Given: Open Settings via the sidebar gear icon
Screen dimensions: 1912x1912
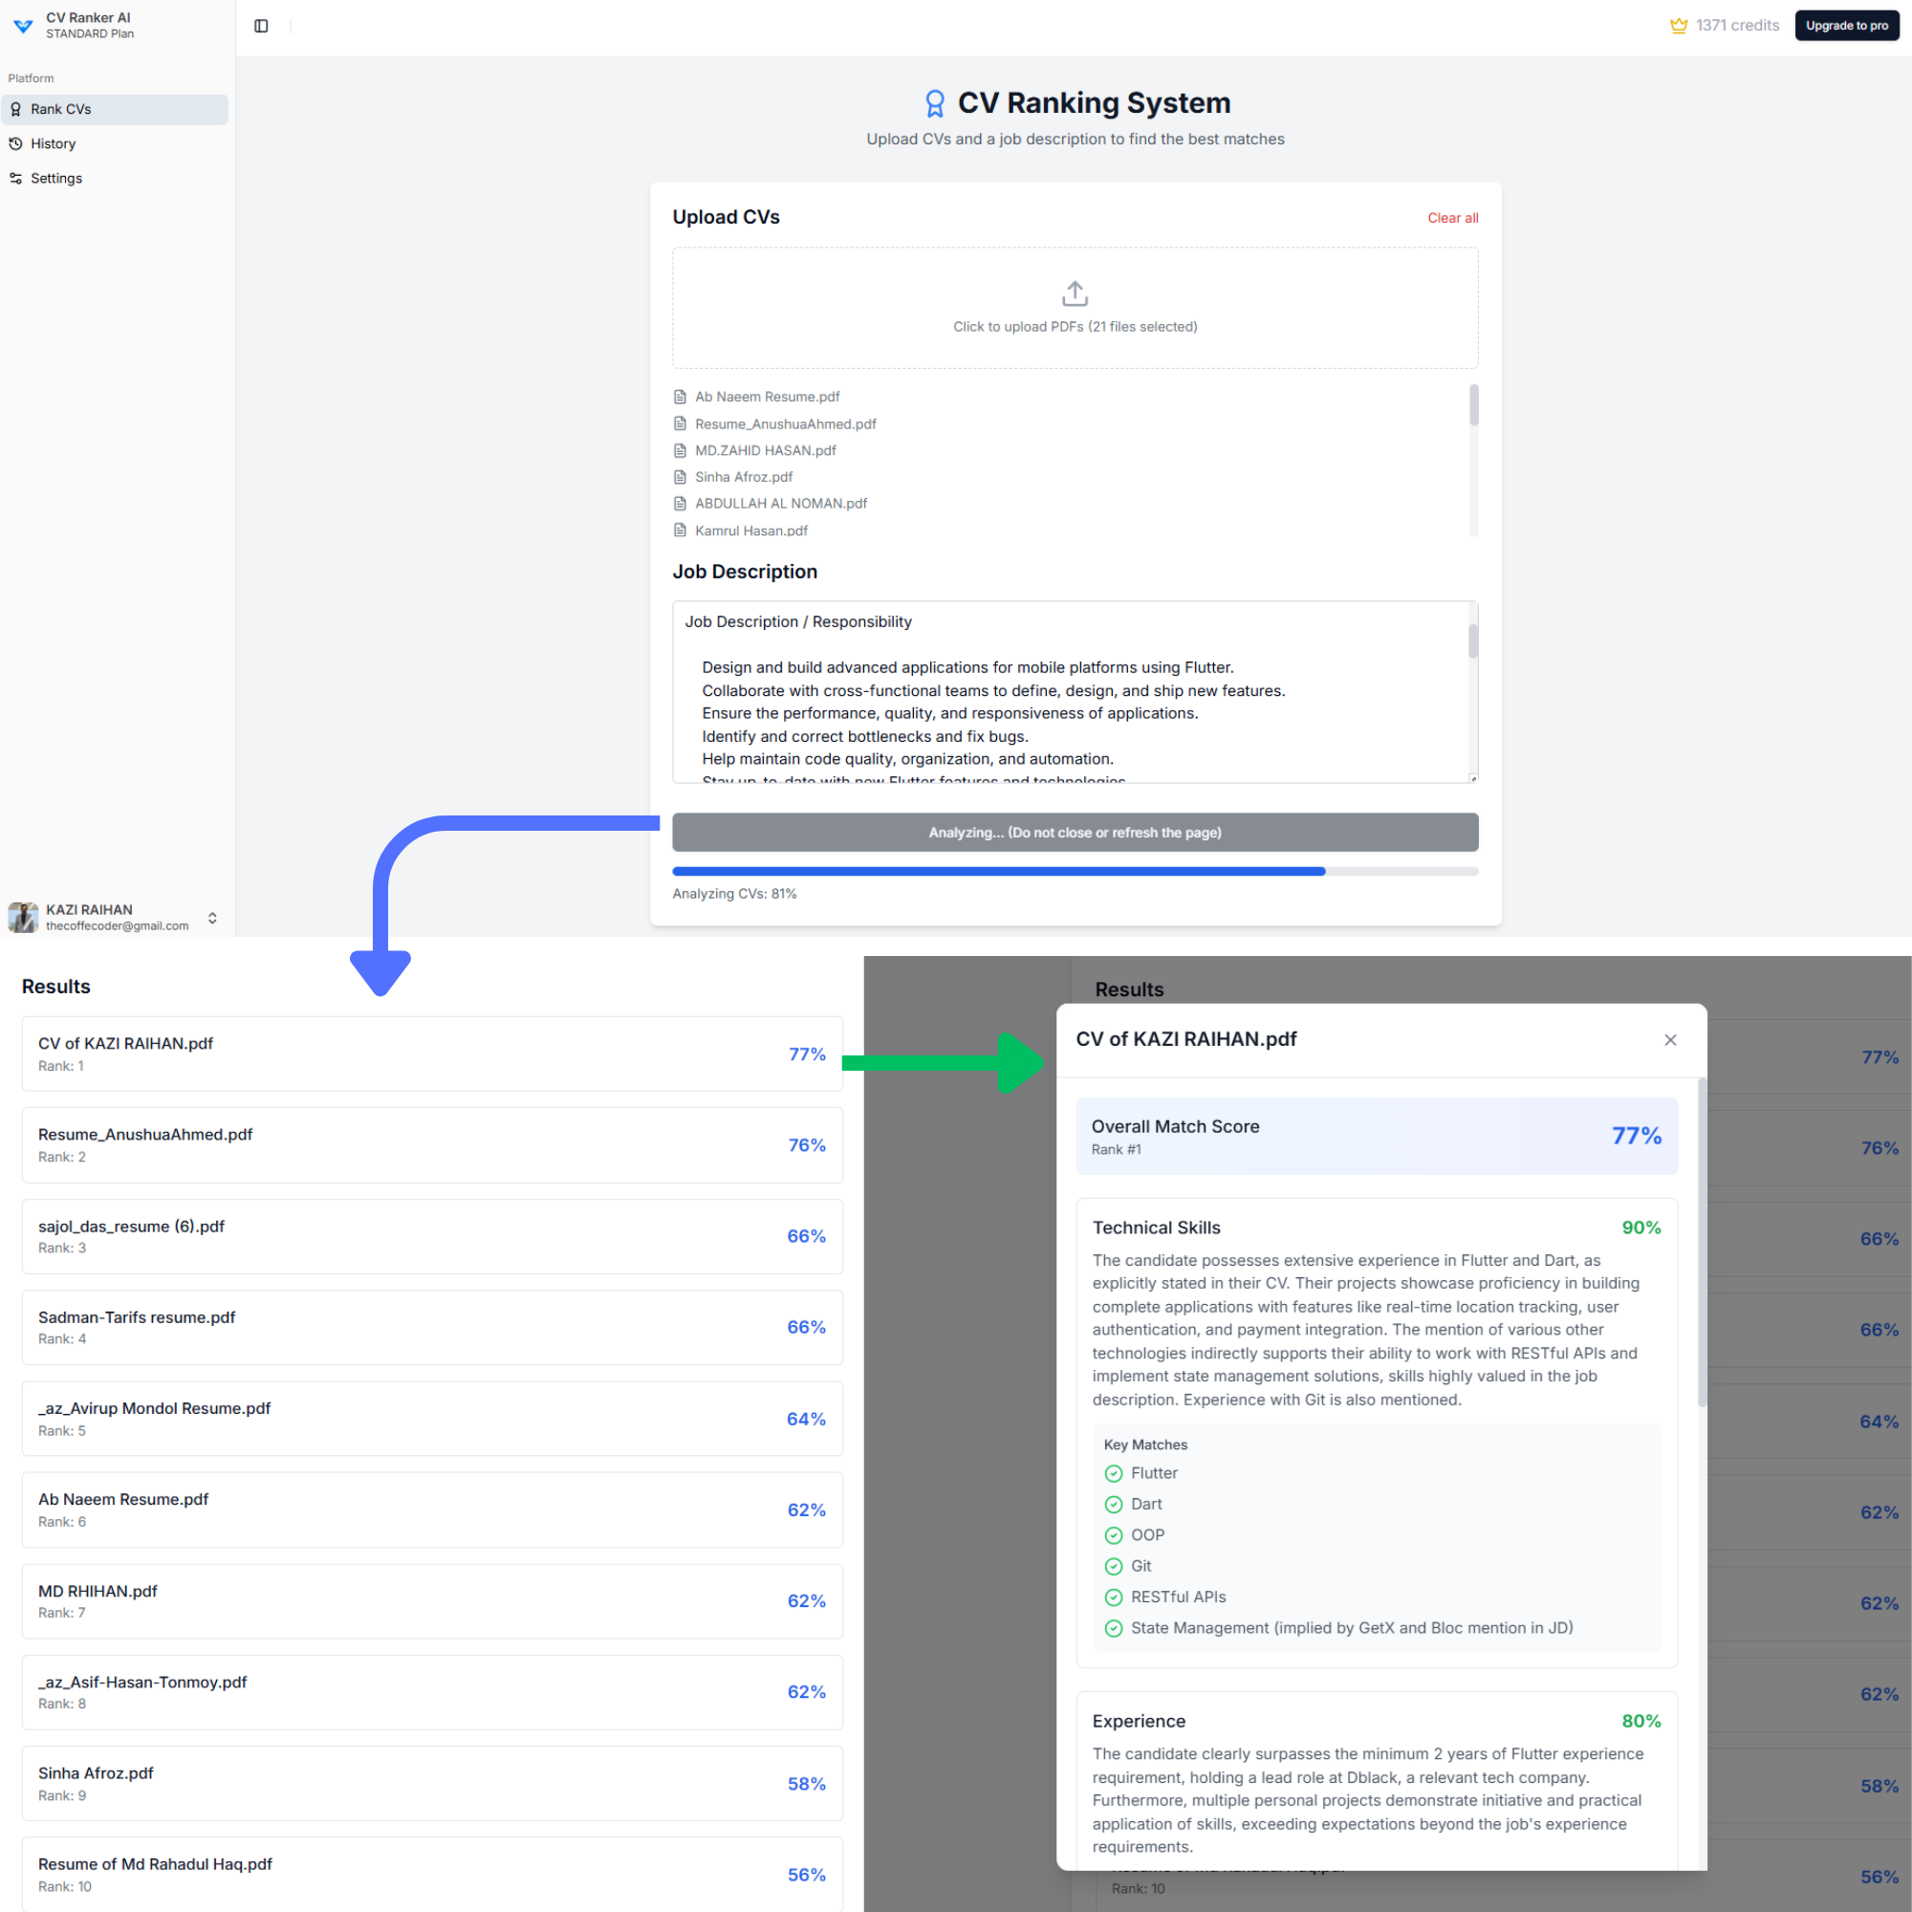Looking at the screenshot, I should pos(16,178).
